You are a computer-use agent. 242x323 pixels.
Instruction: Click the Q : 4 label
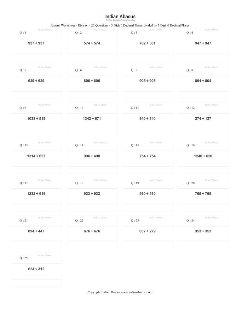[190, 33]
